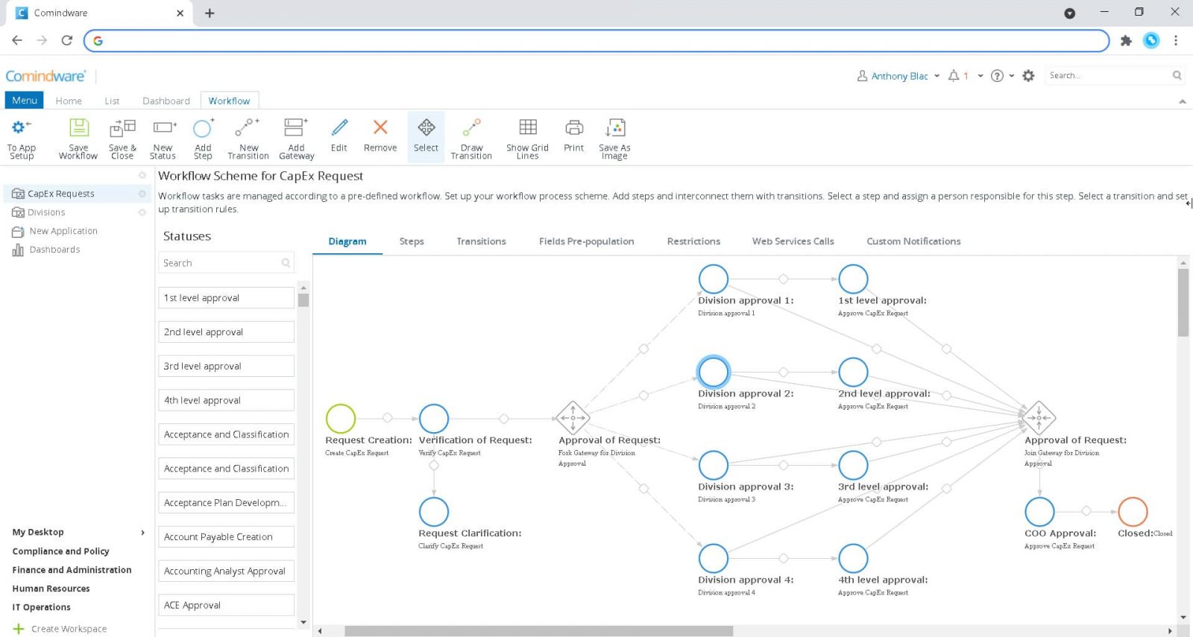Screen dimensions: 1193x637
Task: Open the Custom Notifications tab
Action: click(x=913, y=241)
